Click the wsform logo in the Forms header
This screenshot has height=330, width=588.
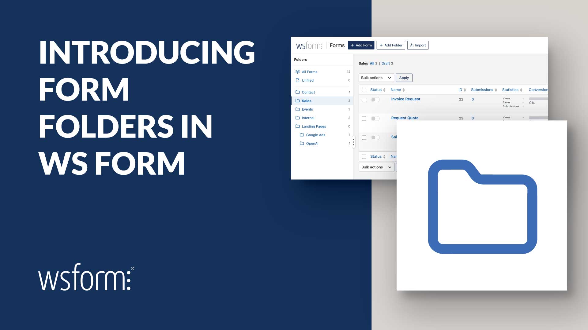pyautogui.click(x=309, y=46)
